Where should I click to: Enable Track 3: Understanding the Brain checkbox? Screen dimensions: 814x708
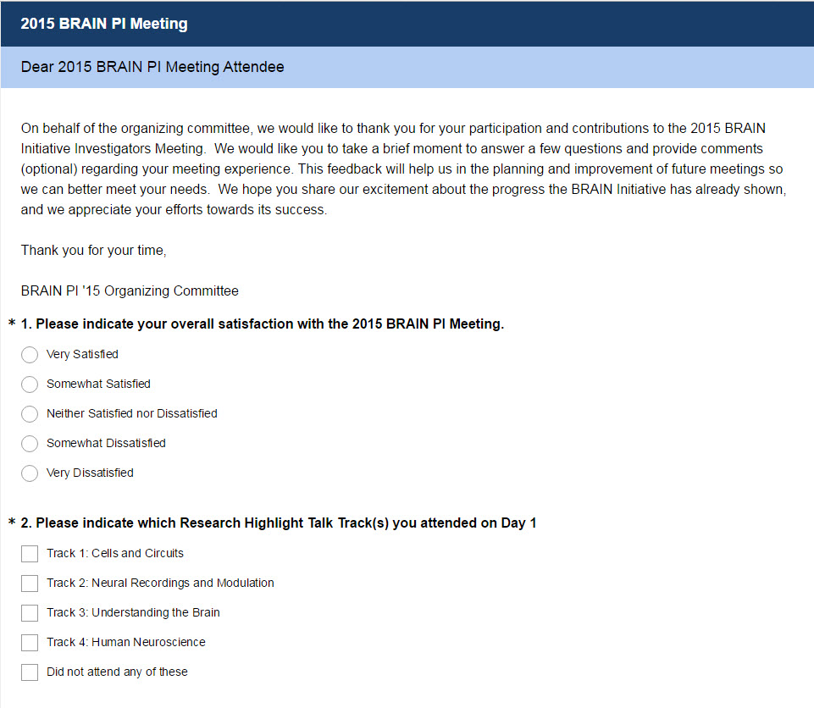[x=30, y=613]
